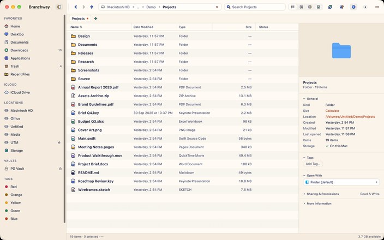Go to the enclosing folder with the up arrow
The width and height of the screenshot is (384, 240).
coord(92,7)
